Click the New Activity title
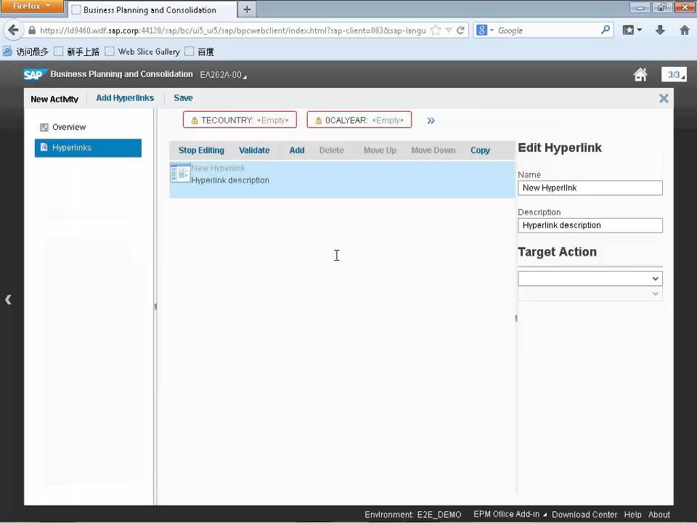697x523 pixels. [x=54, y=99]
